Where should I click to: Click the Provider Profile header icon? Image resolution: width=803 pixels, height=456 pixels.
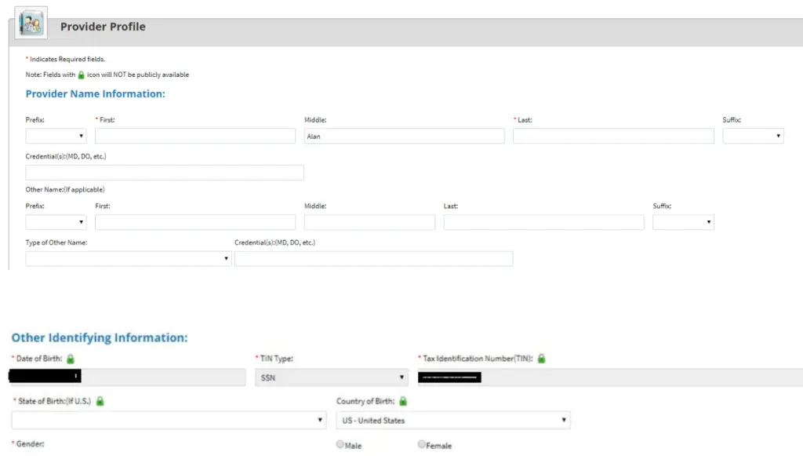pos(31,24)
